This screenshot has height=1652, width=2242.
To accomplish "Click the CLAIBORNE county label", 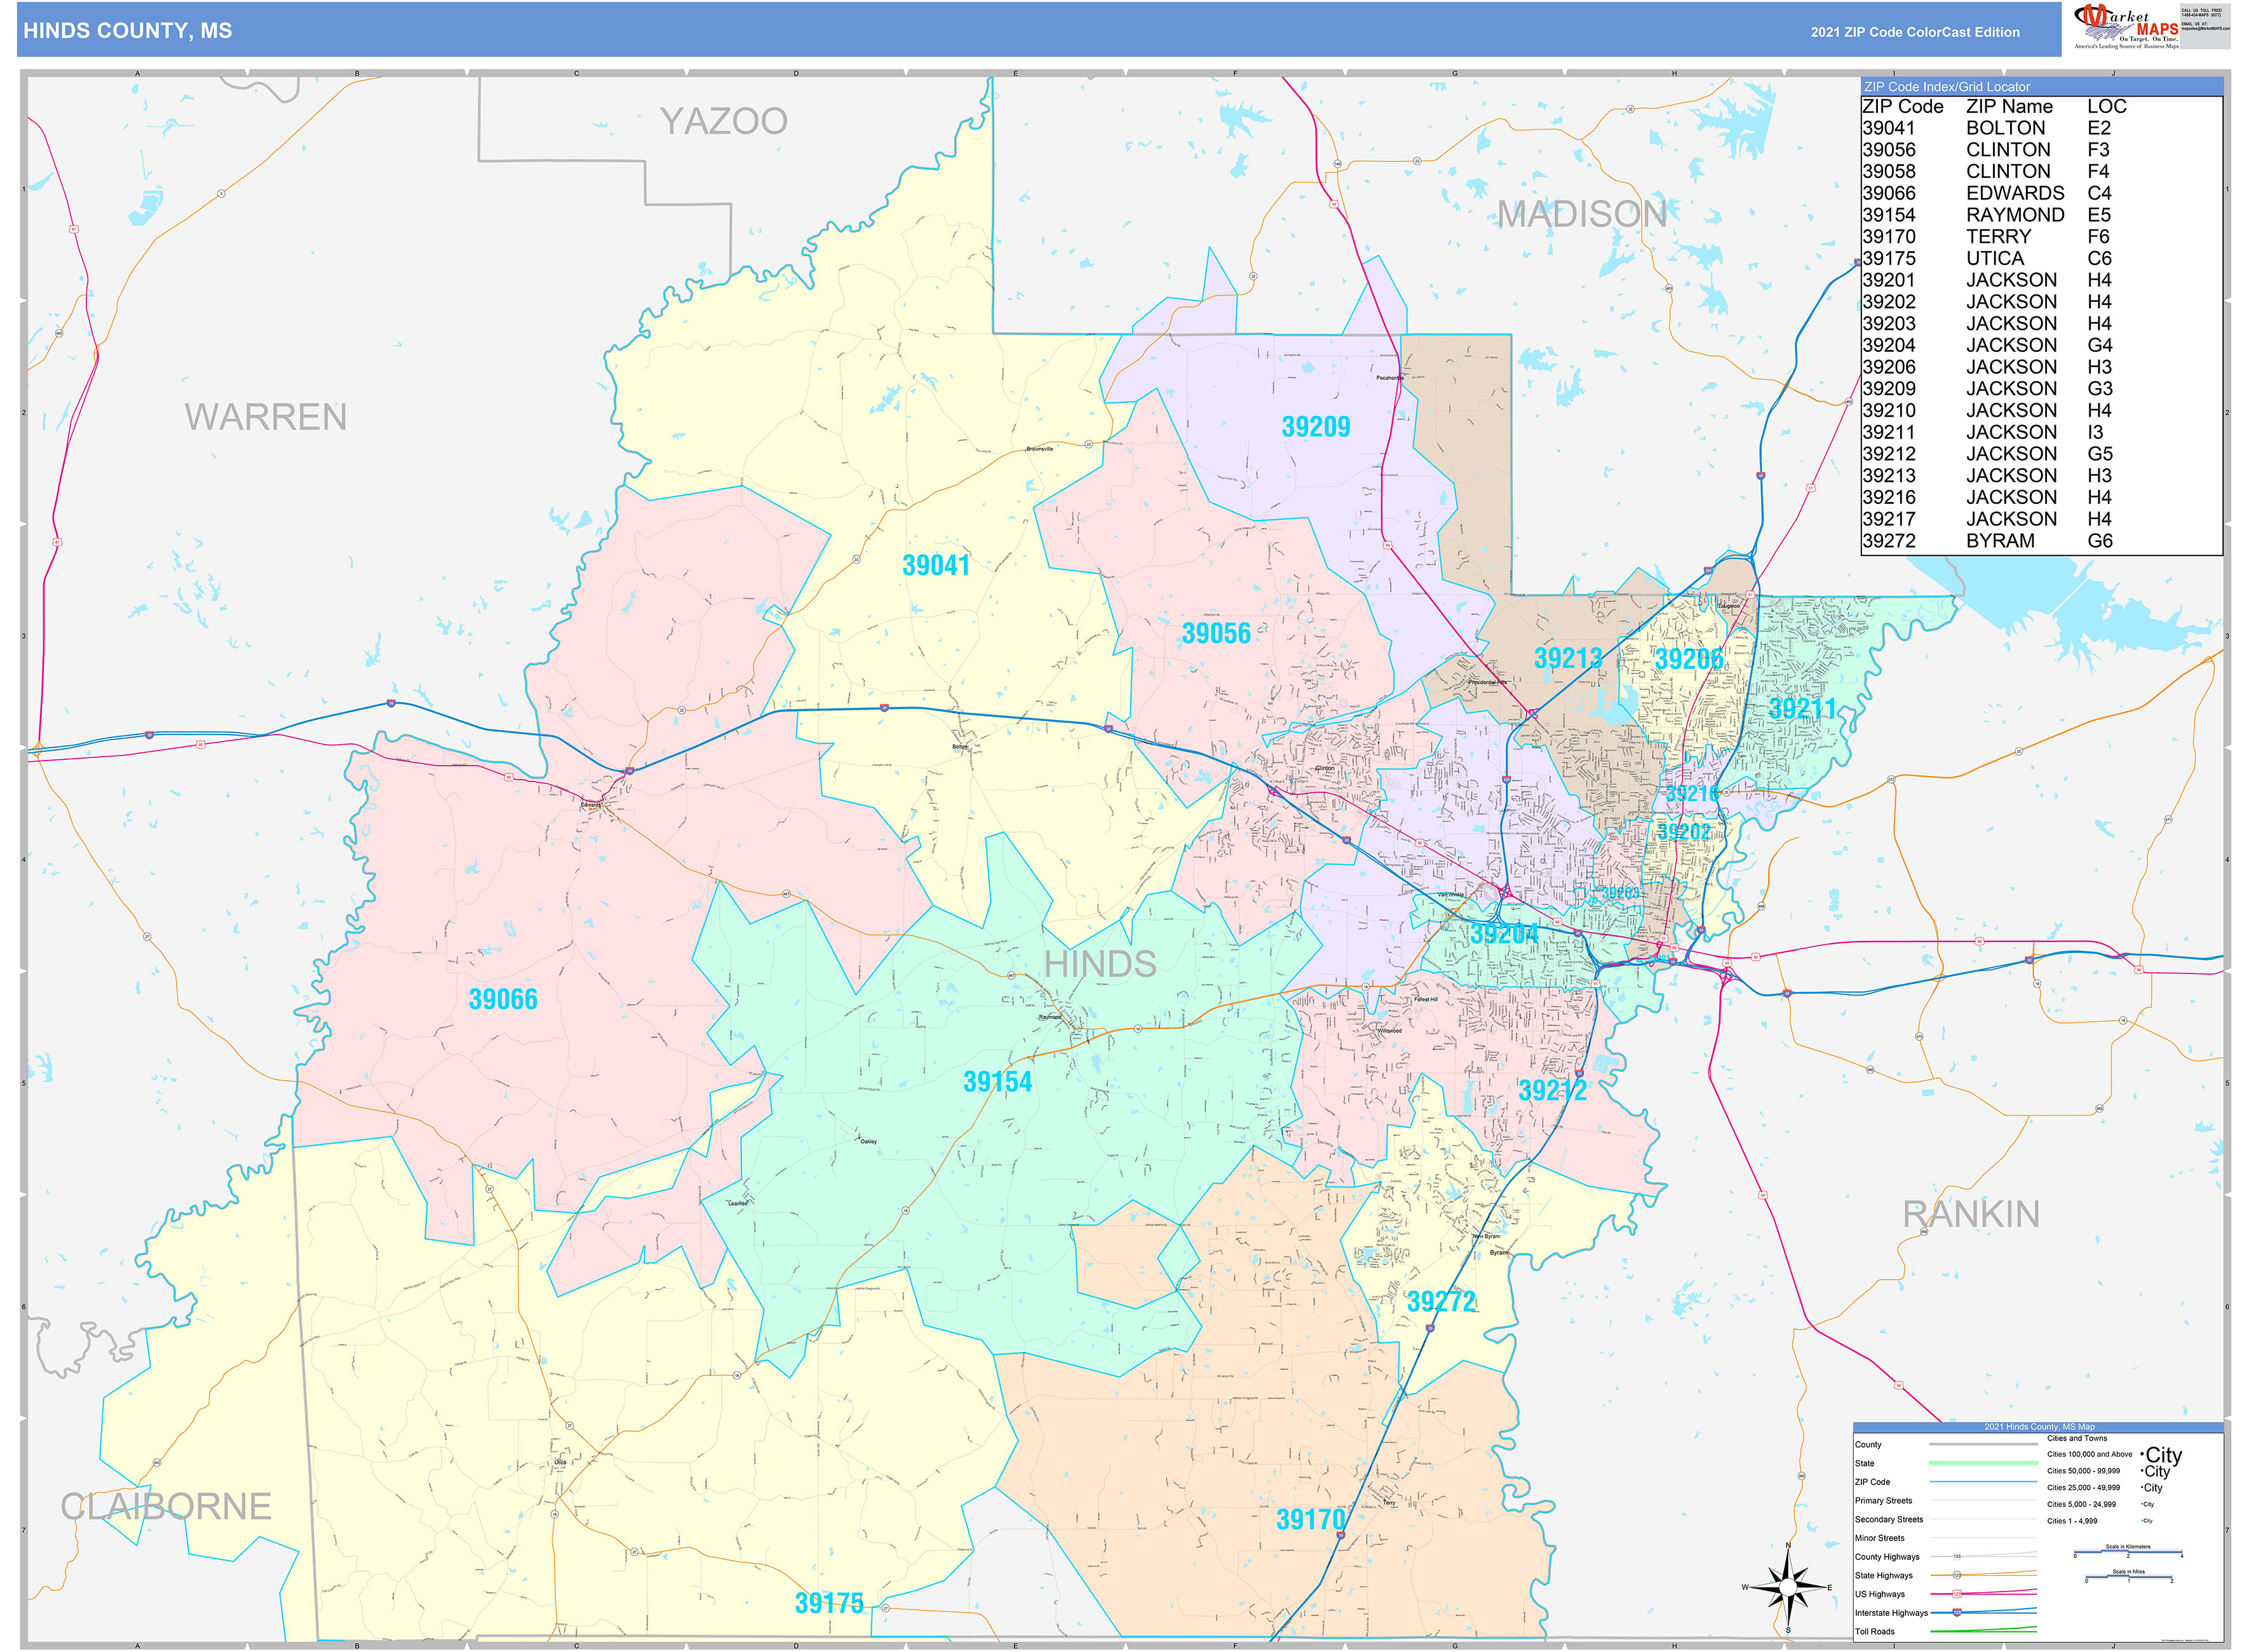I will pyautogui.click(x=166, y=1507).
